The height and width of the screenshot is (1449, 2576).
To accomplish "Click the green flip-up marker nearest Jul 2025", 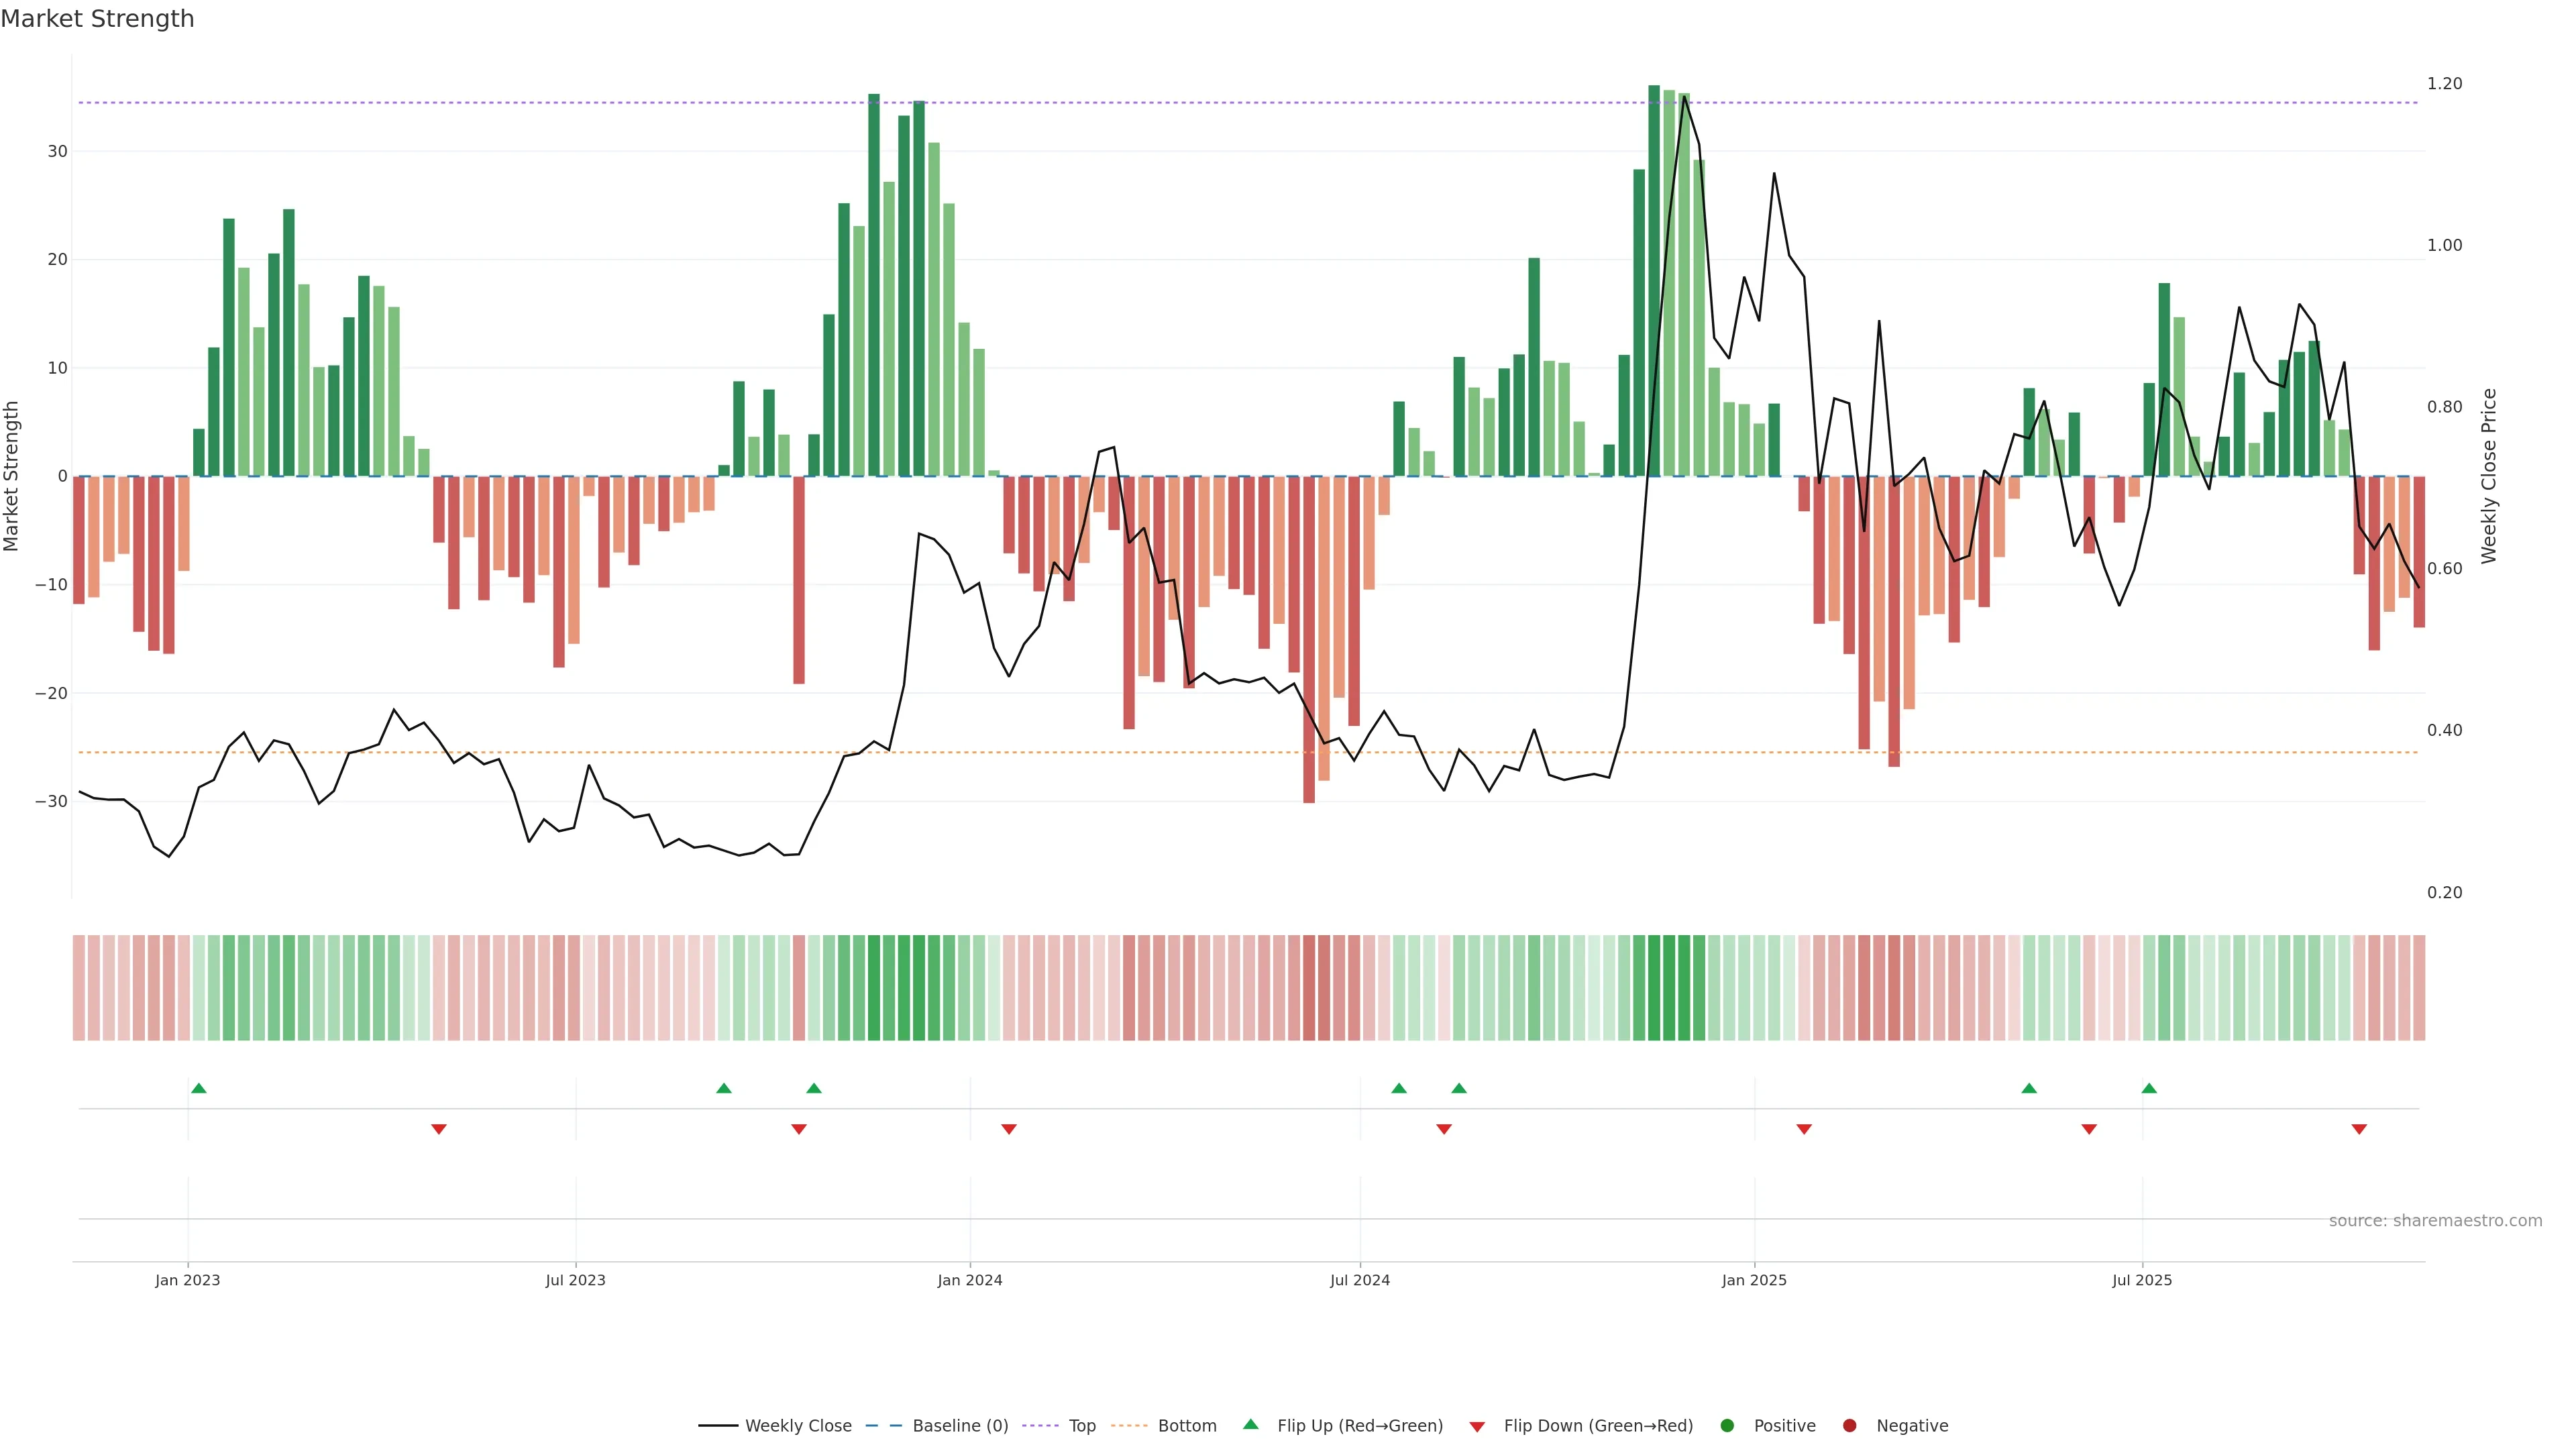I will click(x=2149, y=1088).
